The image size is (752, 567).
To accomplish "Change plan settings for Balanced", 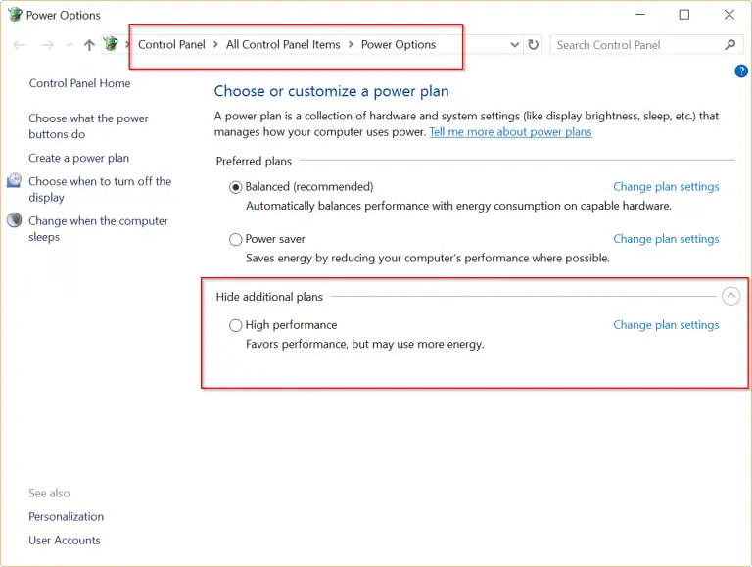I will pyautogui.click(x=666, y=187).
